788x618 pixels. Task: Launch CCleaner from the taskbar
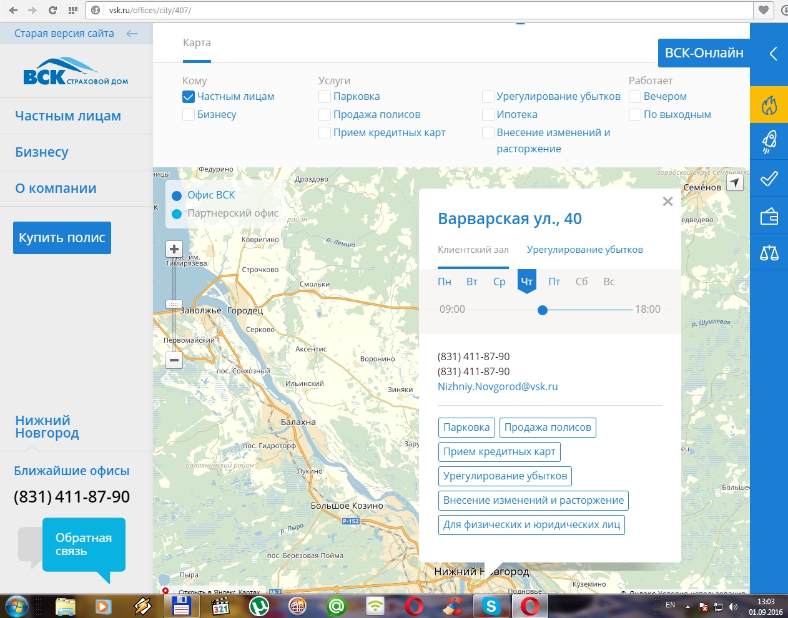(453, 606)
